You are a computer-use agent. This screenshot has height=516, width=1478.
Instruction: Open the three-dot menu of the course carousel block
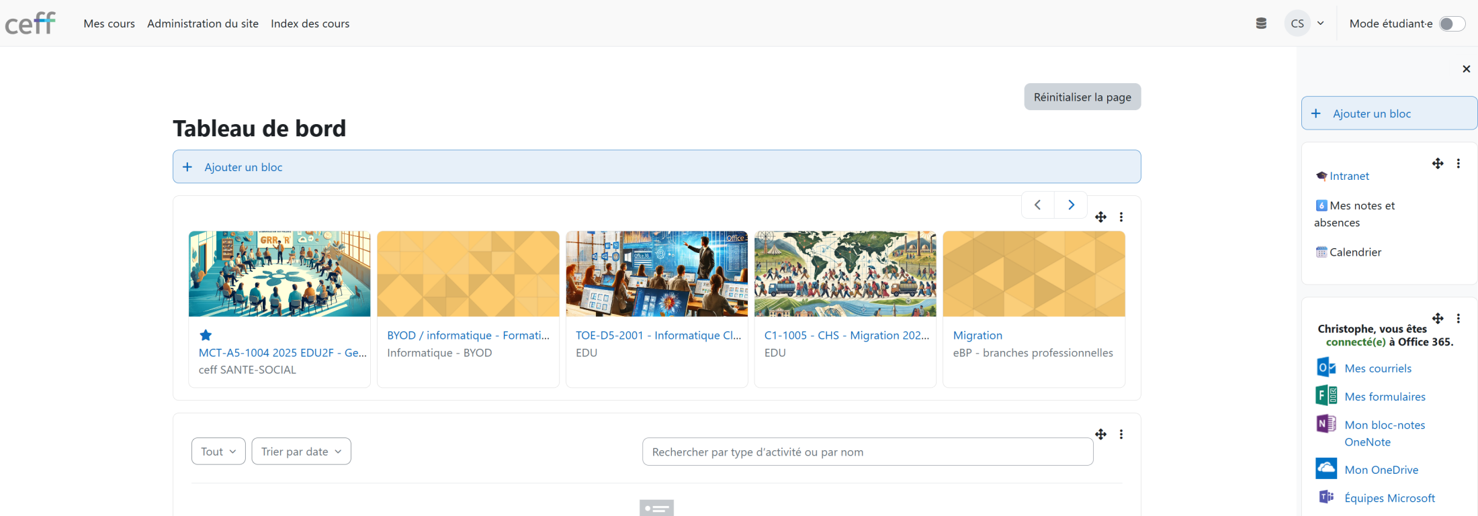coord(1121,217)
